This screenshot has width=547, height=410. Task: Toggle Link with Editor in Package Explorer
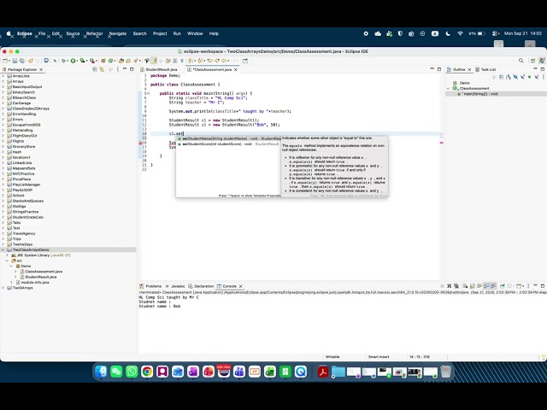click(102, 69)
